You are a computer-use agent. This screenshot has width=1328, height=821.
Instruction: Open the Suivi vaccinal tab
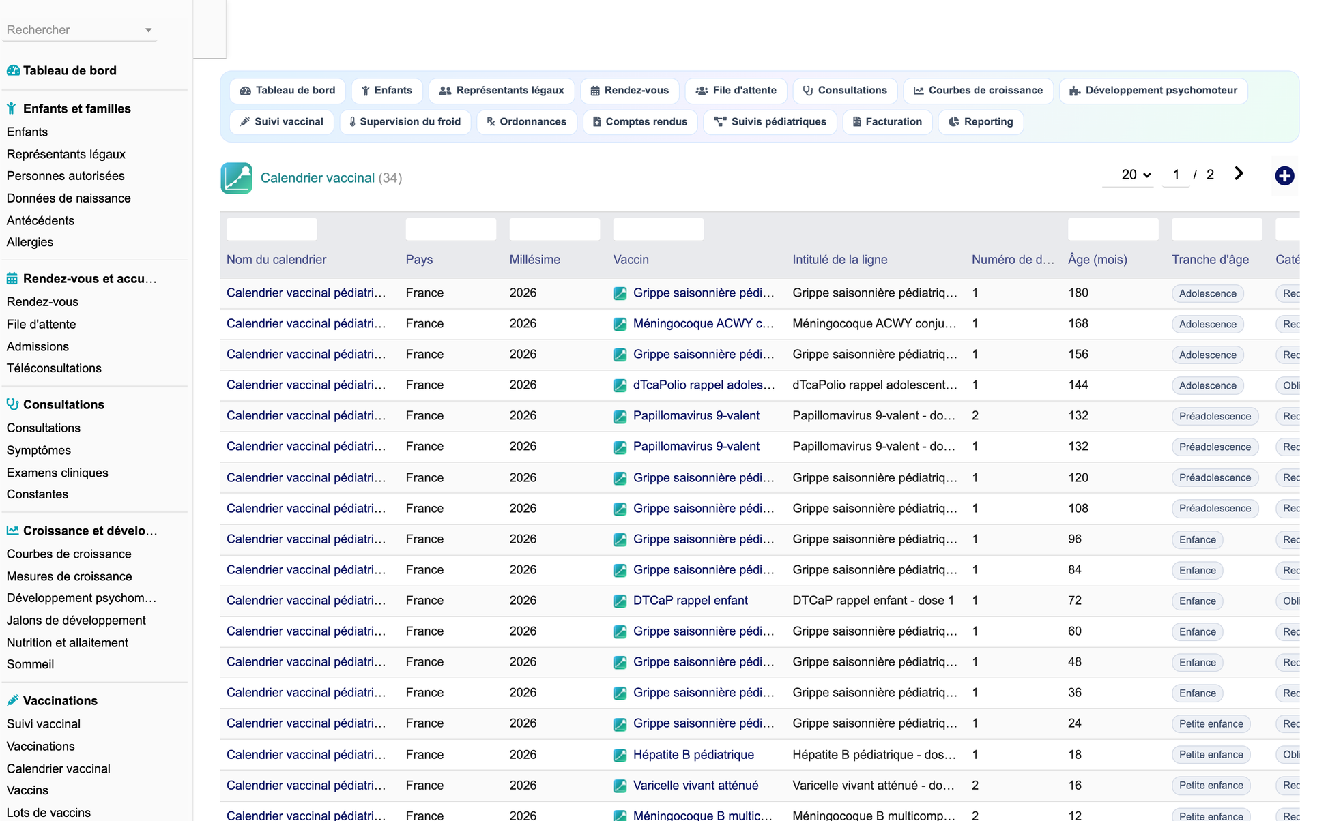click(282, 122)
